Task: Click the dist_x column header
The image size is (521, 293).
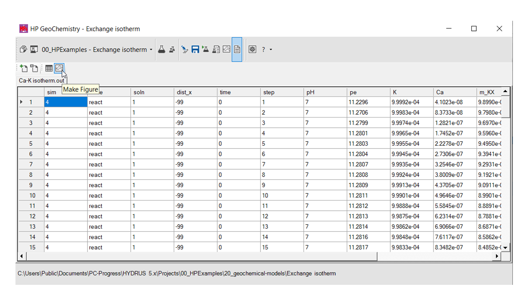Action: pos(195,92)
